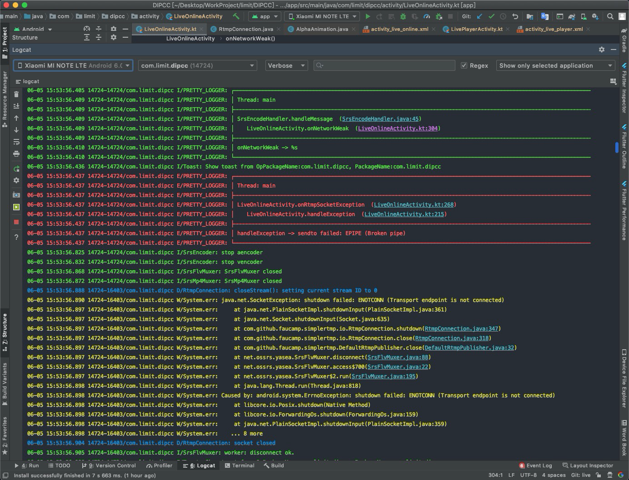Capture a screenshot with the camera icon
The height and width of the screenshot is (480, 629).
pyautogui.click(x=16, y=195)
